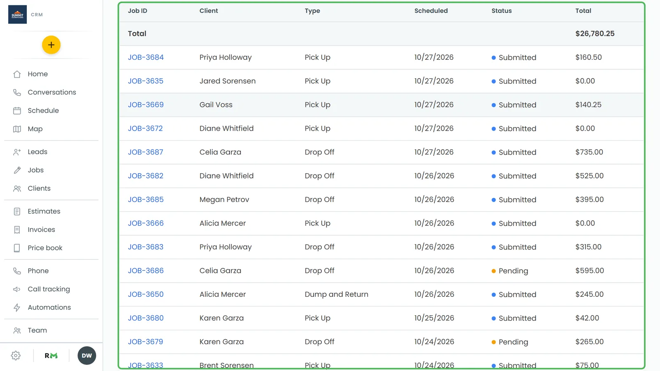Image resolution: width=660 pixels, height=371 pixels.
Task: Open the Invoices page
Action: coord(41,230)
